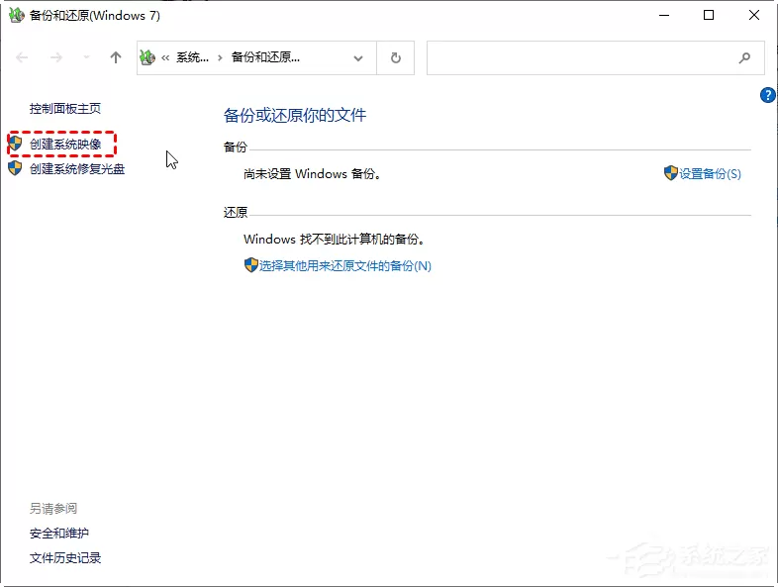Select the 系统... breadcrumb segment
Screen dimensions: 778x587
pyautogui.click(x=192, y=57)
